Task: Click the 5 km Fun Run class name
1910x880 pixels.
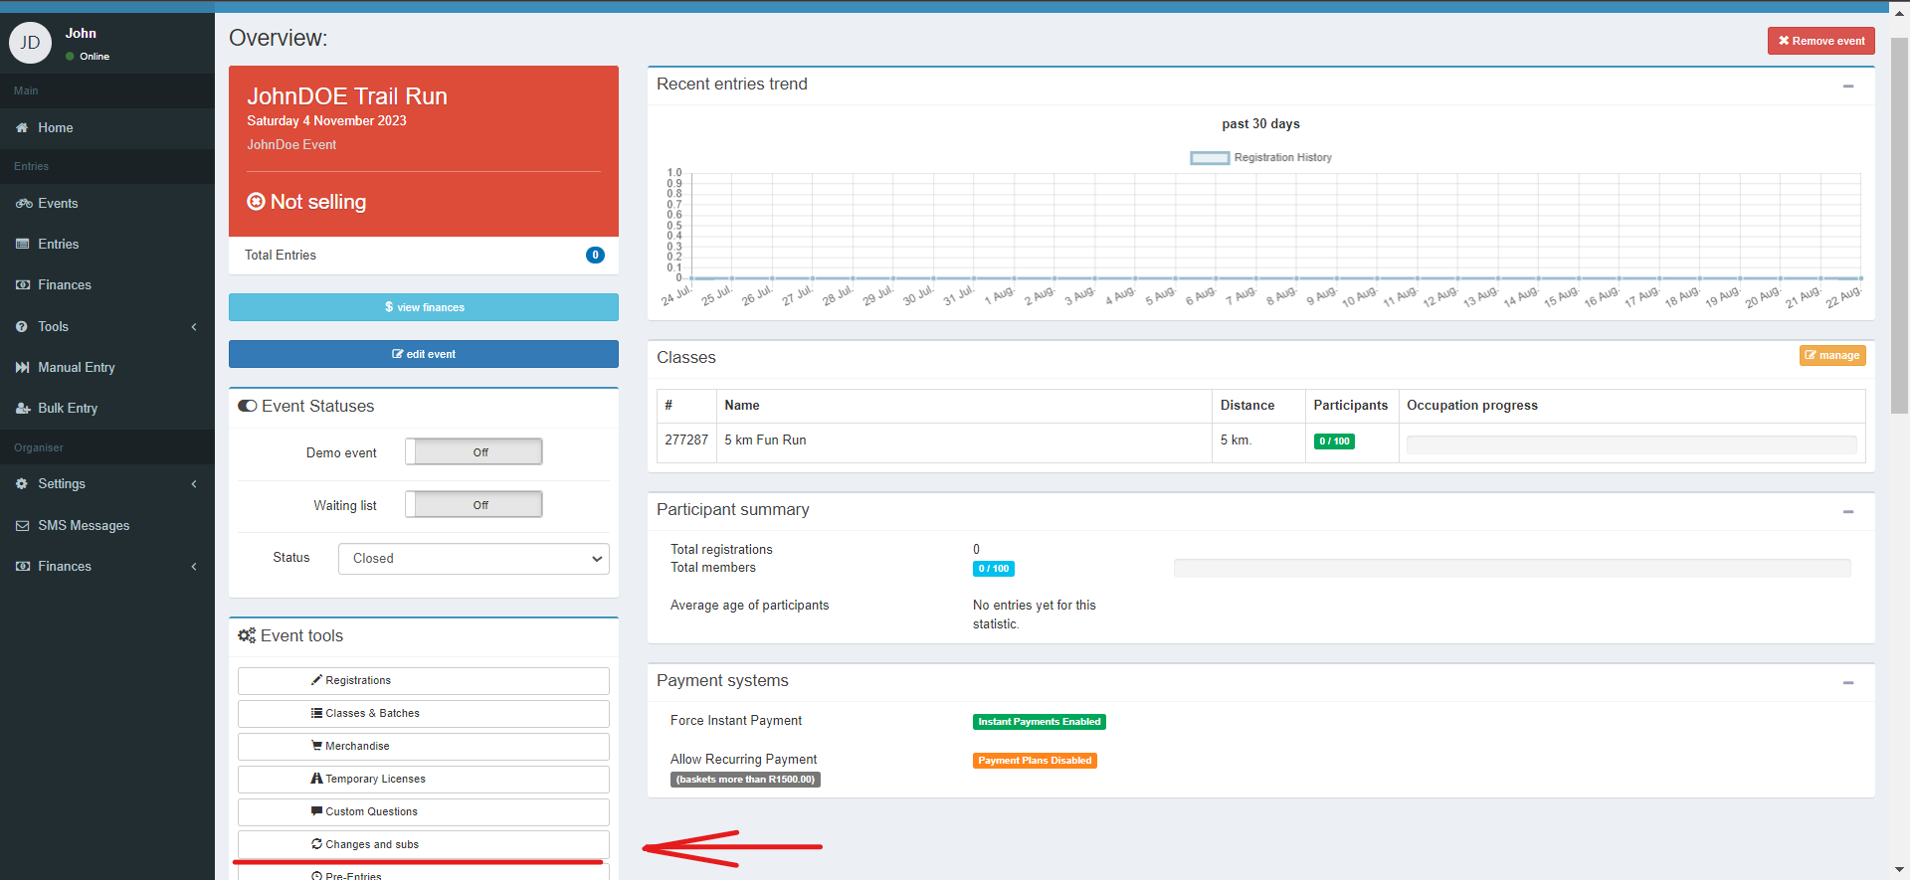Action: 765,440
